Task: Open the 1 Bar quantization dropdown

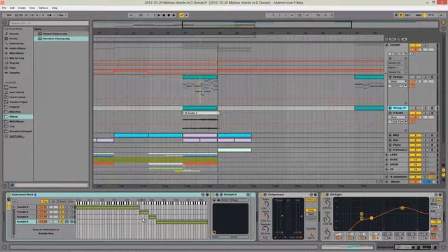Action: point(62,15)
